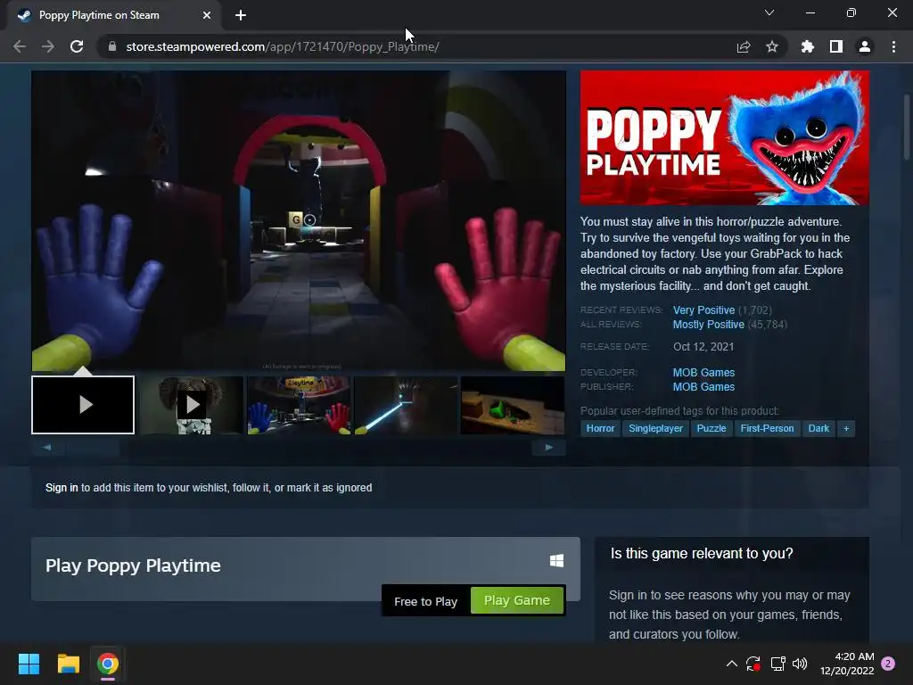The width and height of the screenshot is (913, 685).
Task: Go back with the browser back arrow
Action: (x=20, y=46)
